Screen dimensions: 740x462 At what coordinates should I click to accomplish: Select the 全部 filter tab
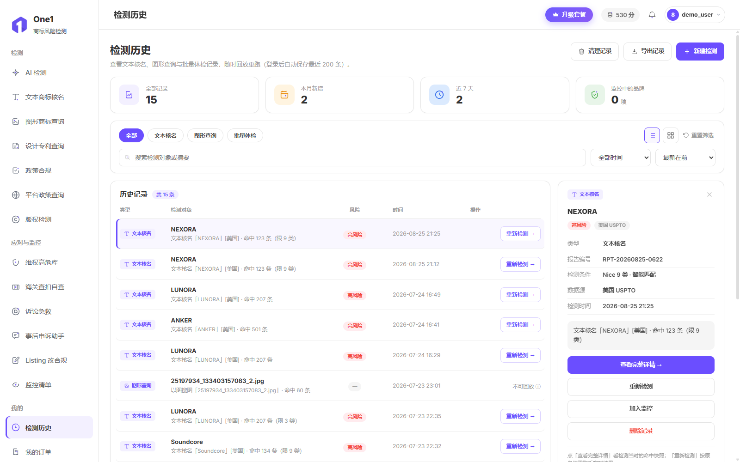point(131,135)
